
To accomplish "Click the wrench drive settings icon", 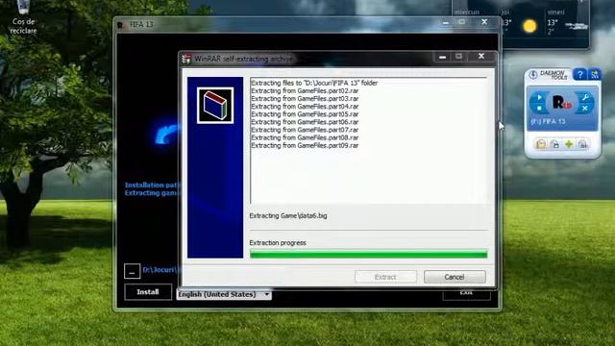I will tap(585, 97).
